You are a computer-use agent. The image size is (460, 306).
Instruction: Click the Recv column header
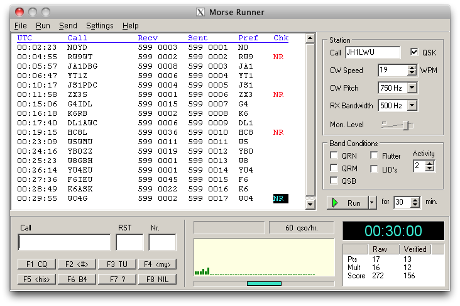tap(148, 38)
